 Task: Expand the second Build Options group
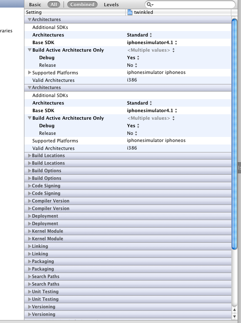click(29, 178)
